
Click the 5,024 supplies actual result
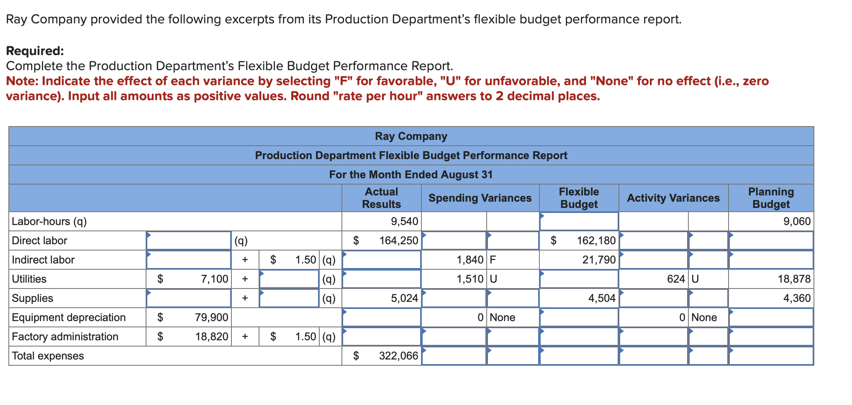[404, 298]
